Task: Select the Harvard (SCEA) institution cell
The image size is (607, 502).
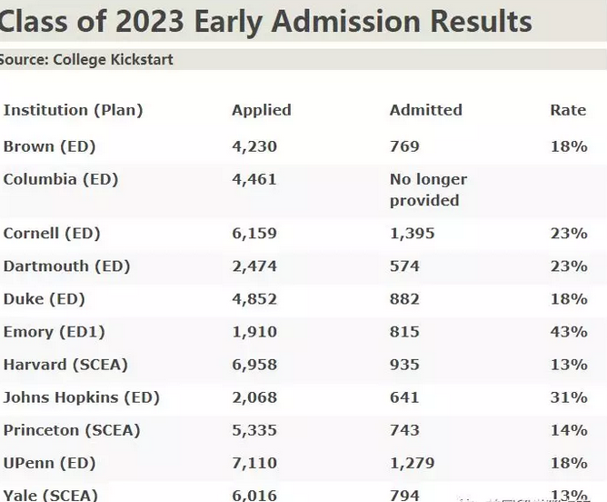Action: (65, 365)
